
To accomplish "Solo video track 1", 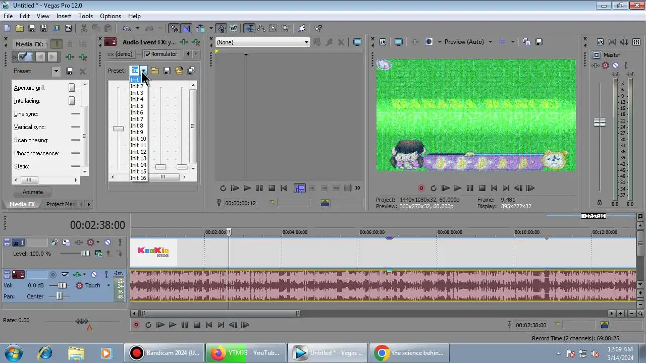I will point(120,243).
